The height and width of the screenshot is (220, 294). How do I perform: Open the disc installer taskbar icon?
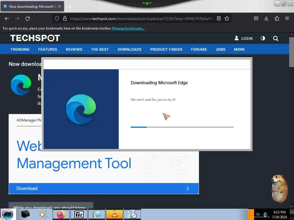click(132, 214)
